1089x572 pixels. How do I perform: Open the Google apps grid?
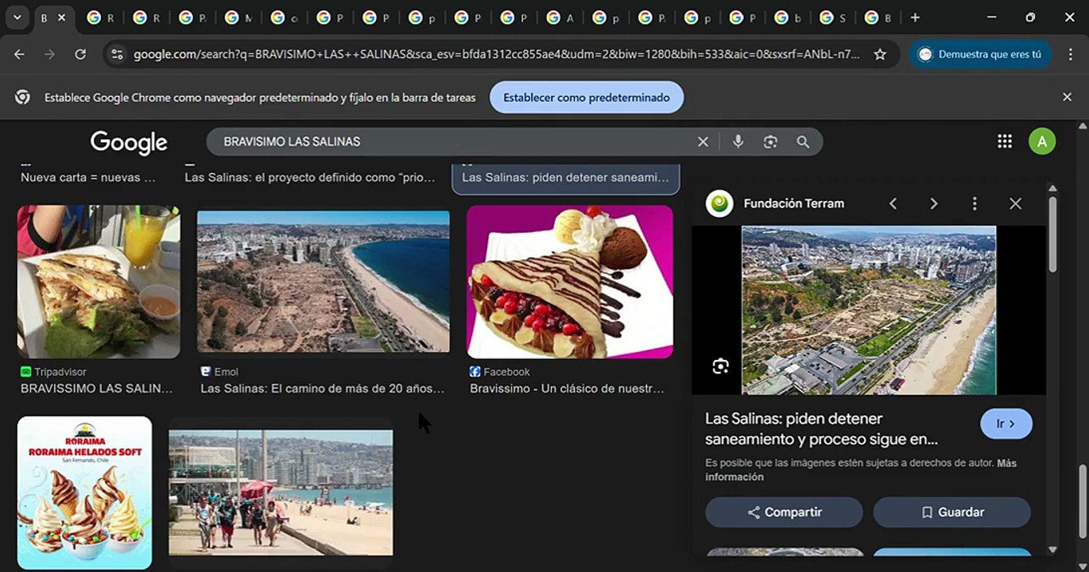1005,141
